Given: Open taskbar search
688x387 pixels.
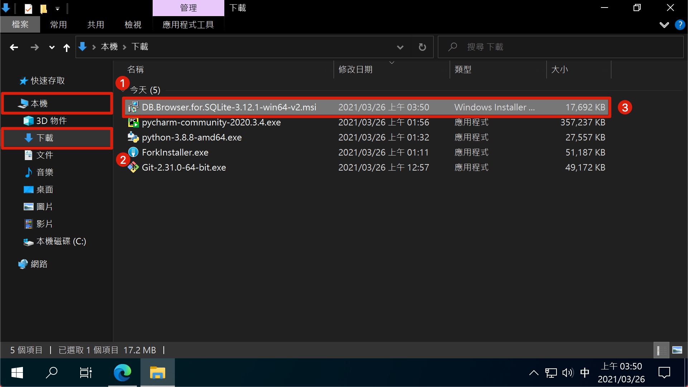Looking at the screenshot, I should pos(52,373).
